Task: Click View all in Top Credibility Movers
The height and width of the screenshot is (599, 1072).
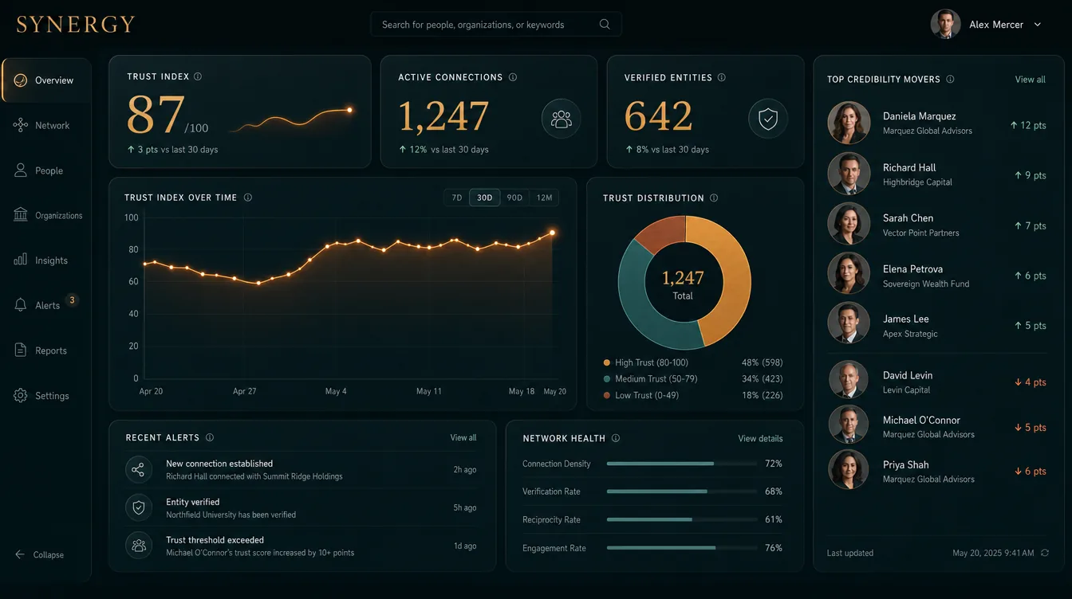Action: (x=1030, y=80)
